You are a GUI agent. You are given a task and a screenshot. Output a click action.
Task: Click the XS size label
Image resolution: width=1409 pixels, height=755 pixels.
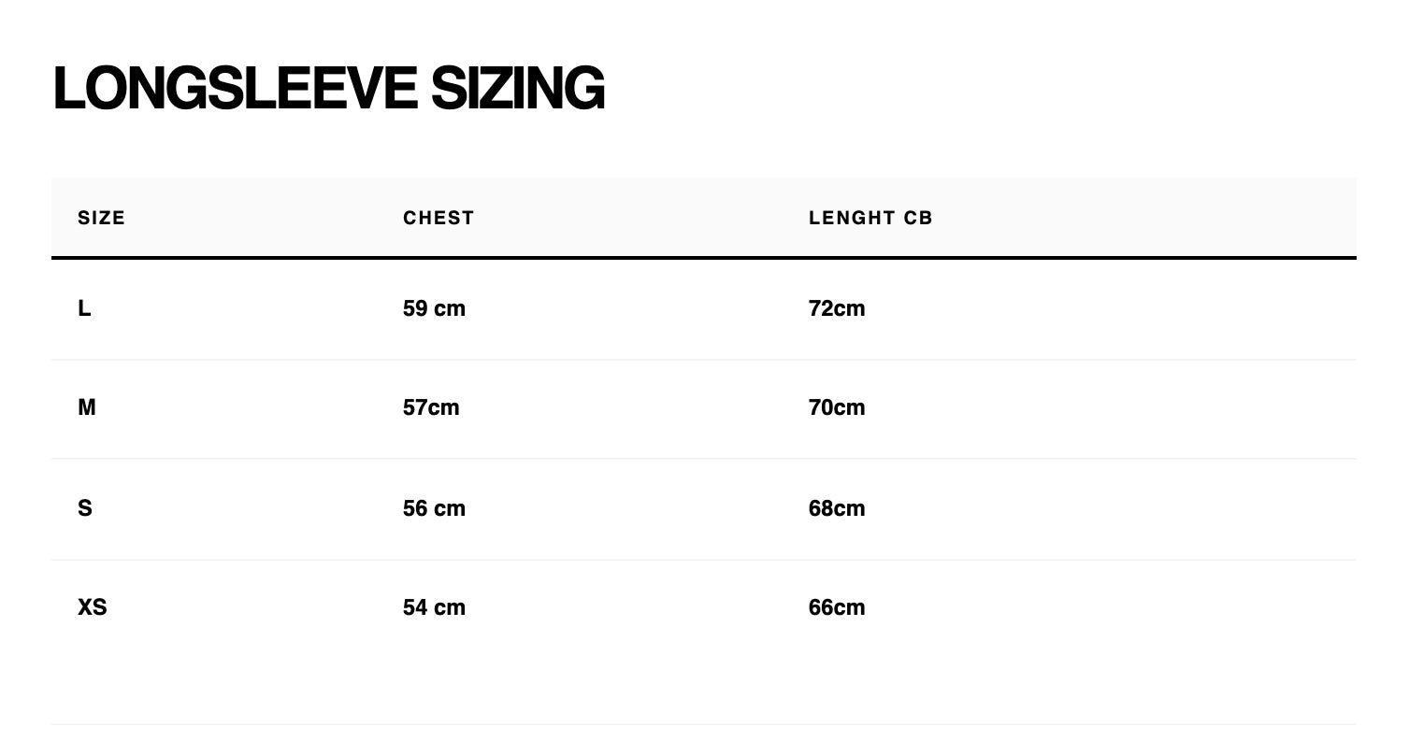[x=93, y=607]
